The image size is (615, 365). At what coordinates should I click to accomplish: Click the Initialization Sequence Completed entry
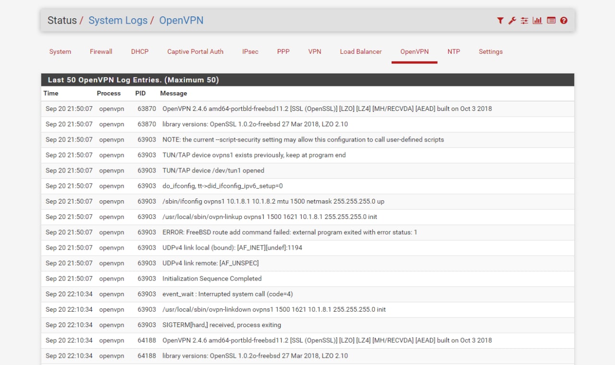coord(212,279)
